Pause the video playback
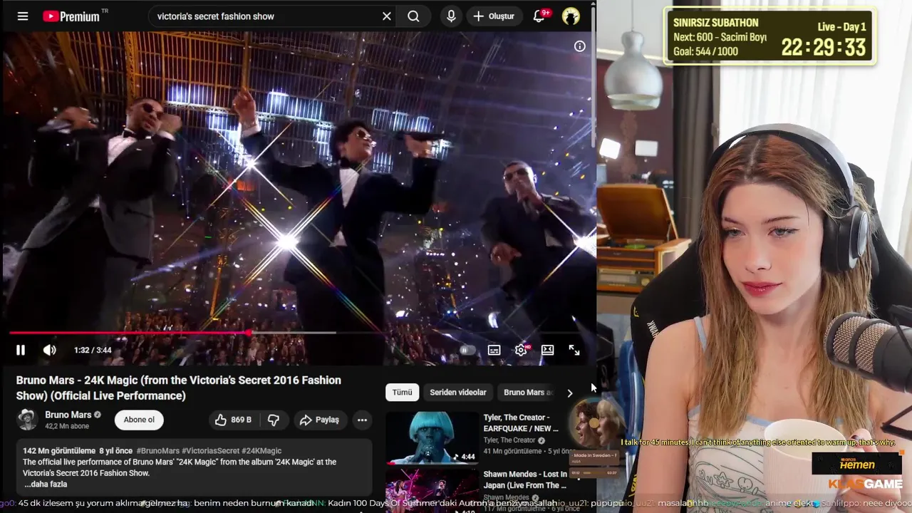 point(21,350)
